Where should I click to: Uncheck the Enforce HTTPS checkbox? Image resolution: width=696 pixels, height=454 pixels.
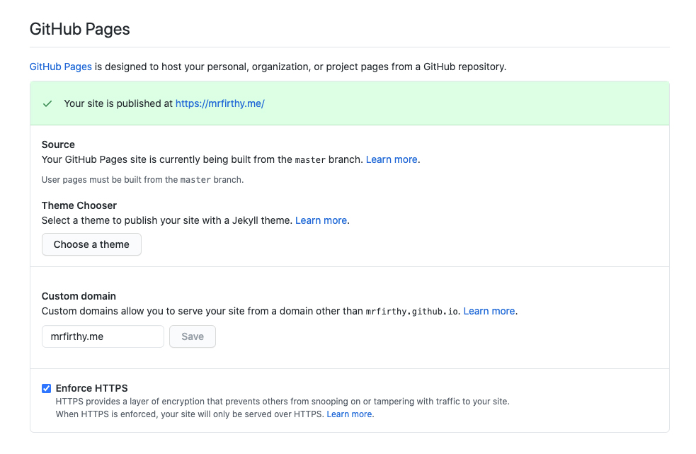[x=46, y=388]
